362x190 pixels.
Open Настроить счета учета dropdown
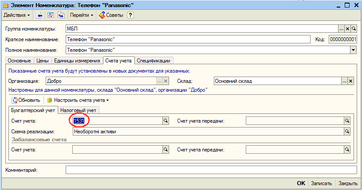[x=78, y=100]
